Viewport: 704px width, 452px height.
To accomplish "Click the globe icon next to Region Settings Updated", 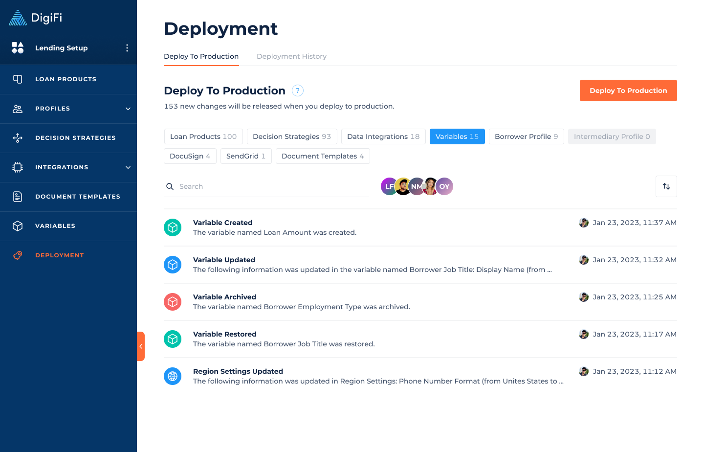I will (x=173, y=376).
